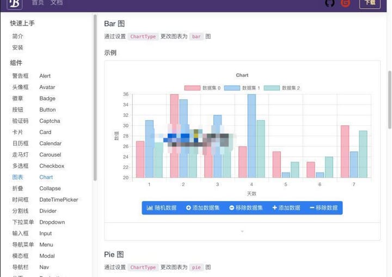Click the 移除数据 minus button

(324, 207)
